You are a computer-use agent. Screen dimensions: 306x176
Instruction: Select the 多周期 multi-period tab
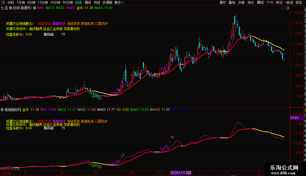click(107, 2)
